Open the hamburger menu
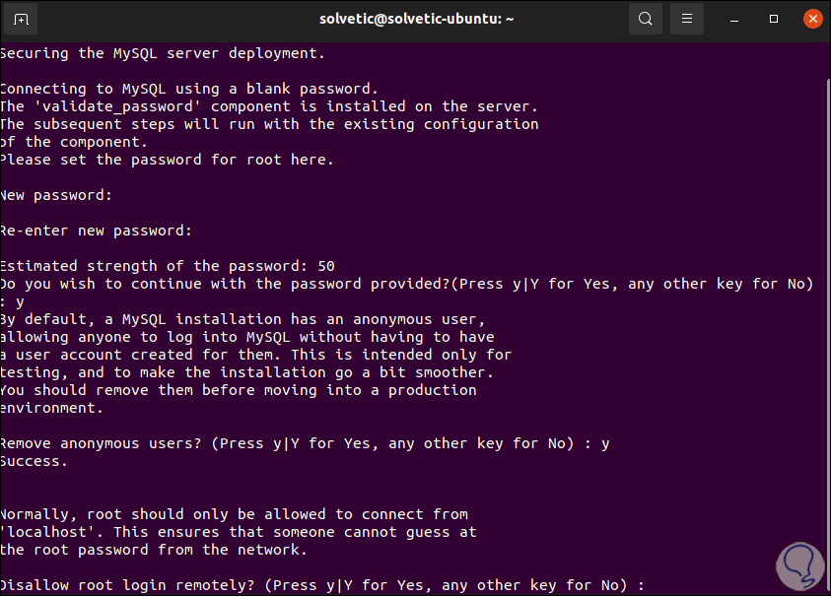The image size is (831, 596). 687,19
